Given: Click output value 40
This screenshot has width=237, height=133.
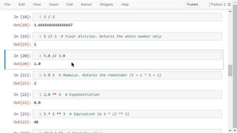Looking at the screenshot, I should (36, 122).
